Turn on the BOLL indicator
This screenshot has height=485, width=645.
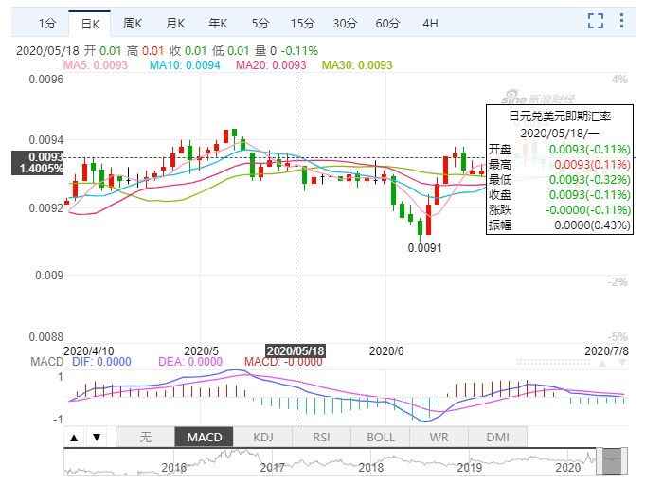click(380, 437)
